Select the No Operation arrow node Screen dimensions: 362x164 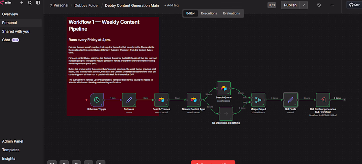[226, 113]
